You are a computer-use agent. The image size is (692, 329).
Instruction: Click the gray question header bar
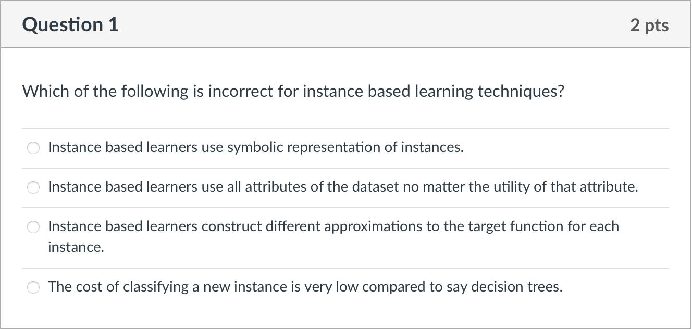click(345, 24)
